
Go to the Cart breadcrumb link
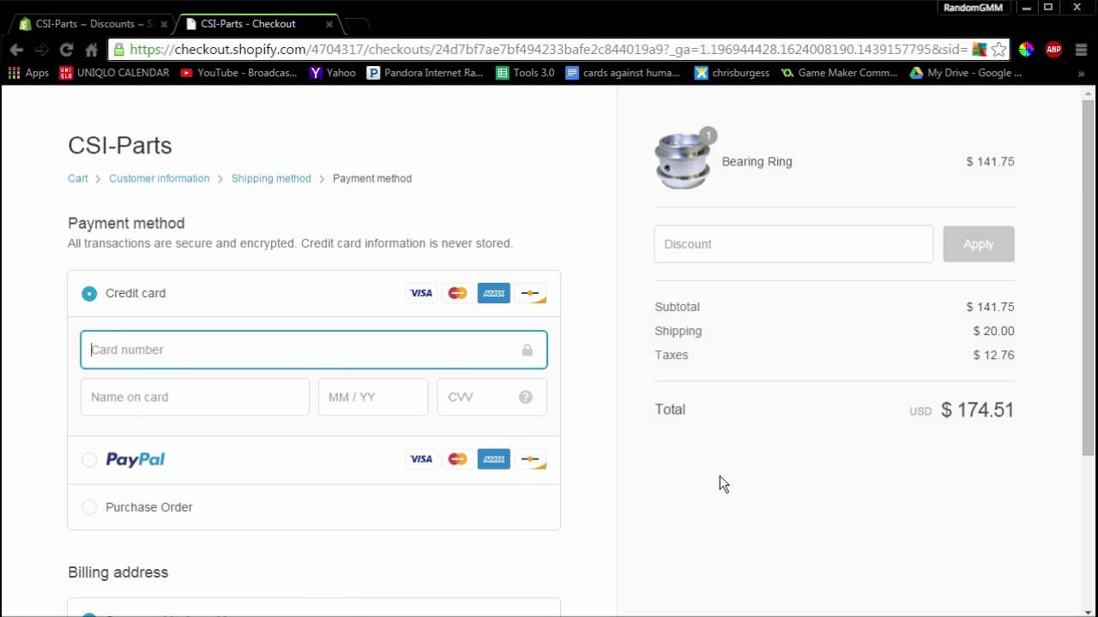coord(78,178)
